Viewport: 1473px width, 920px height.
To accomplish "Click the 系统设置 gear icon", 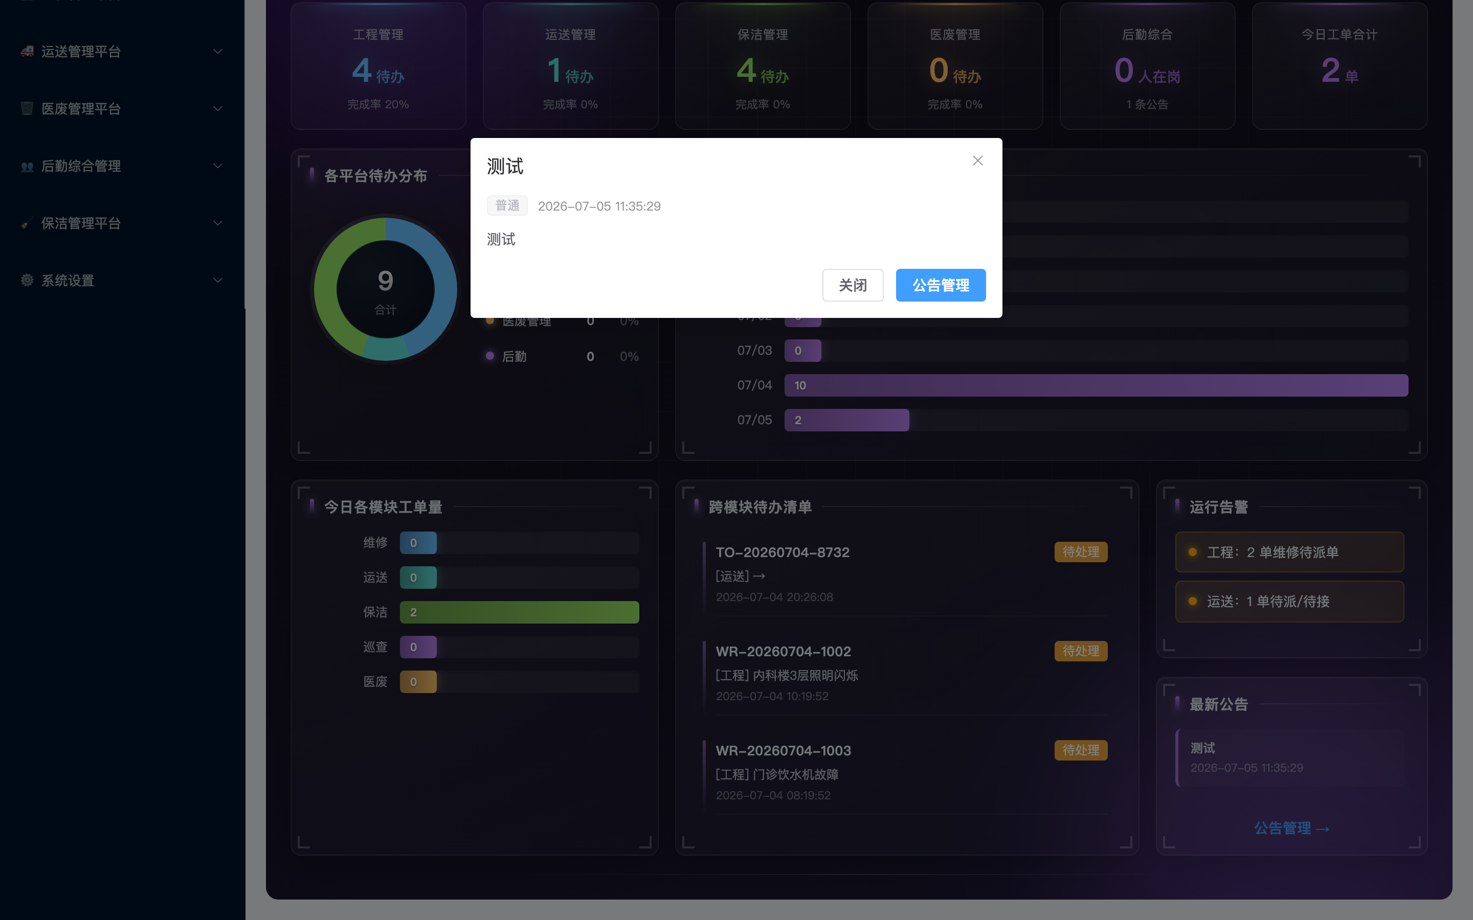I will point(27,280).
